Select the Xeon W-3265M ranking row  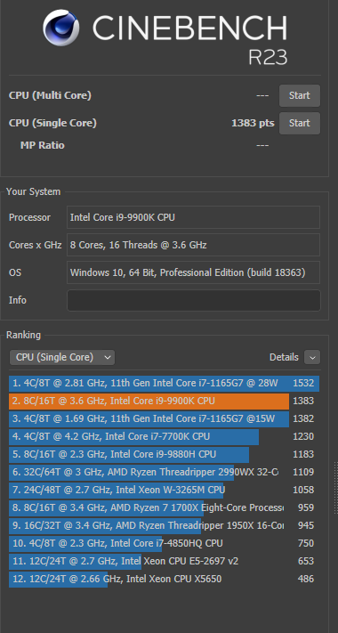click(x=165, y=490)
